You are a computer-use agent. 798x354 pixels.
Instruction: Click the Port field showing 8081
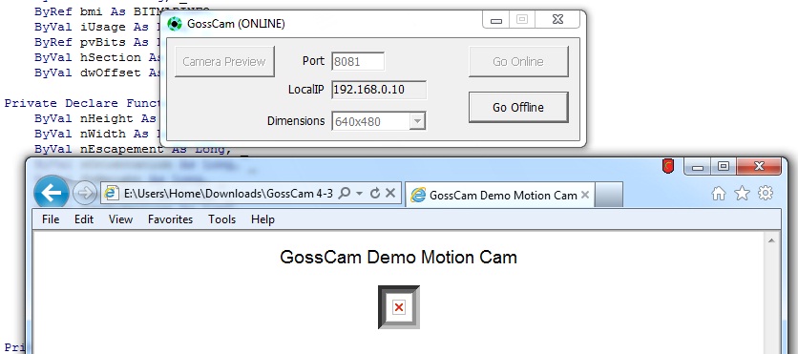(358, 61)
